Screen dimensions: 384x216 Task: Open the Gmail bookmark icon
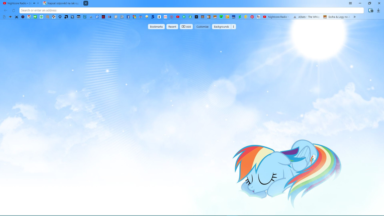click(x=140, y=17)
